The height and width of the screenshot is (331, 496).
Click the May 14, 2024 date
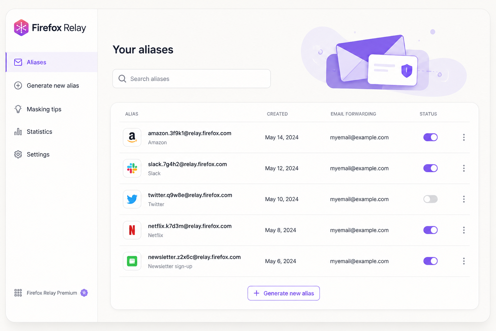(282, 137)
